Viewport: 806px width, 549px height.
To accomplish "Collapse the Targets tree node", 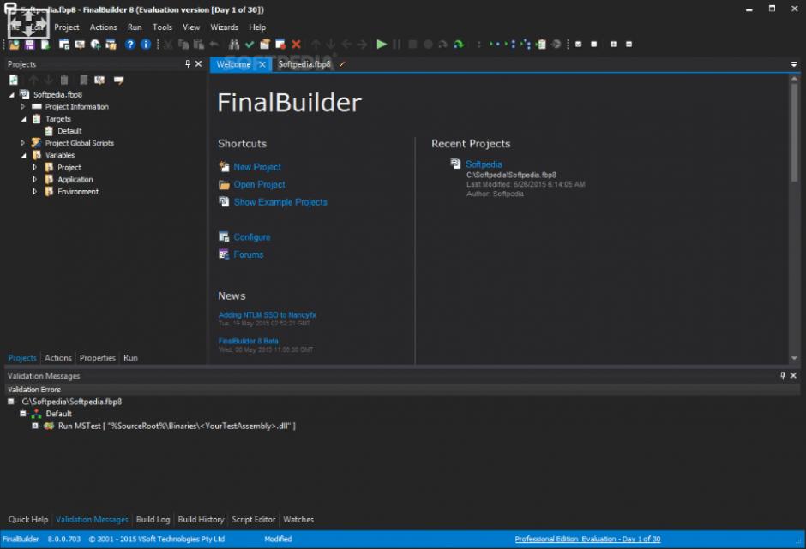I will click(x=24, y=119).
